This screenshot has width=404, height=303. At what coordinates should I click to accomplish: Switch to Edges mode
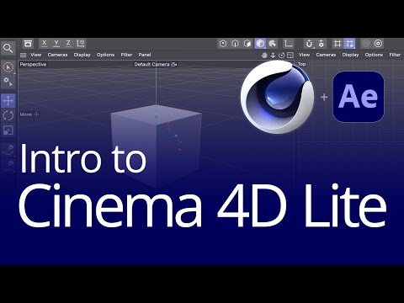point(235,44)
